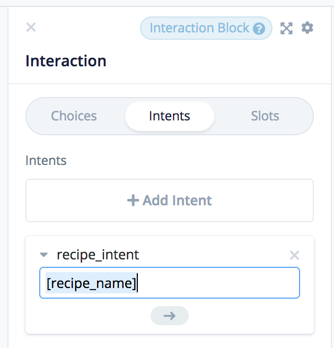Click the Interaction Block badge label
Screen dimensions: 334x348
click(199, 28)
